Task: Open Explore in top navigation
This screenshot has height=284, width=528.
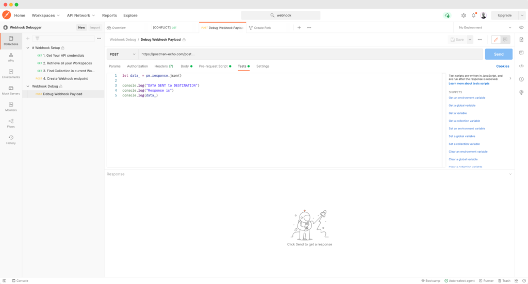Action: pos(130,15)
